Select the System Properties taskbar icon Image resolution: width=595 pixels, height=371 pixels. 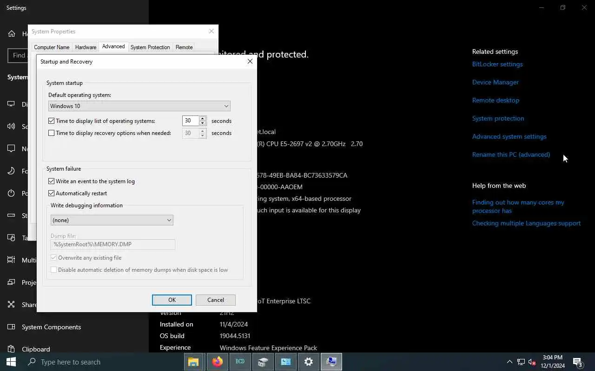[x=331, y=362]
